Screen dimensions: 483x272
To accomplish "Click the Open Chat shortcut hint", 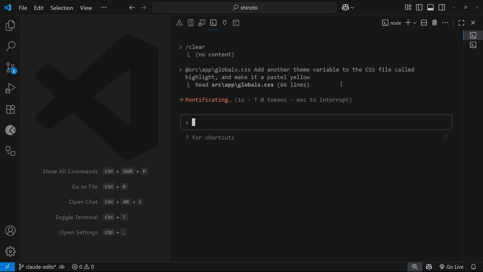I will point(106,202).
